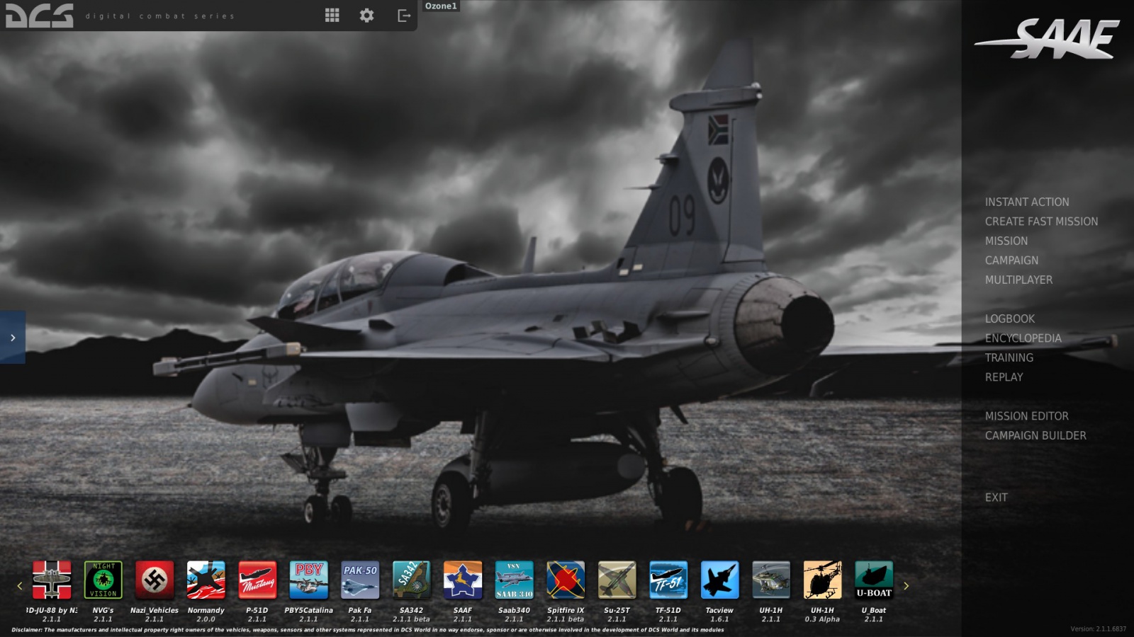The height and width of the screenshot is (637, 1134).
Task: Click the logout icon in the top bar
Action: coord(403,15)
